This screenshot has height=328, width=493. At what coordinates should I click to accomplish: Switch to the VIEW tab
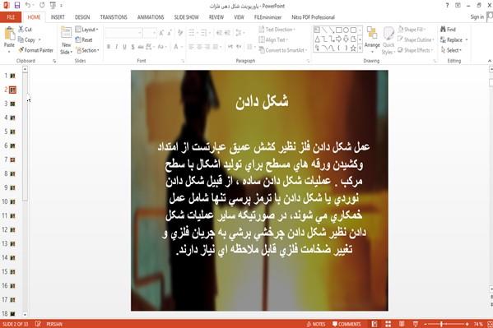tap(239, 17)
